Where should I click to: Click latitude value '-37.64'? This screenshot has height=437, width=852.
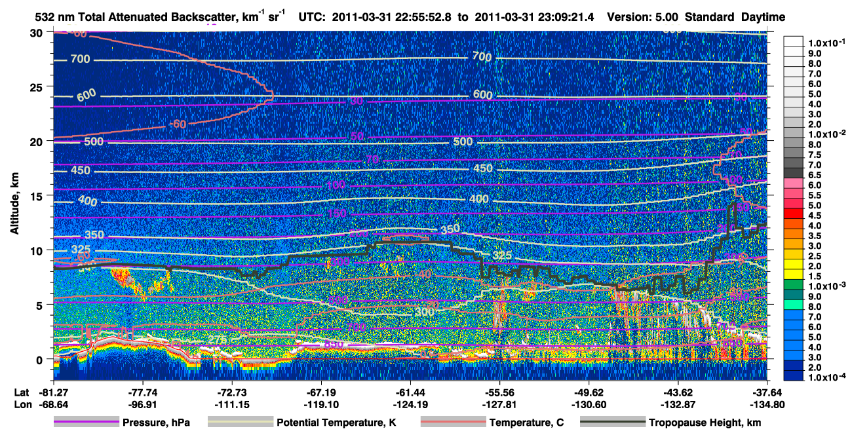(x=767, y=392)
